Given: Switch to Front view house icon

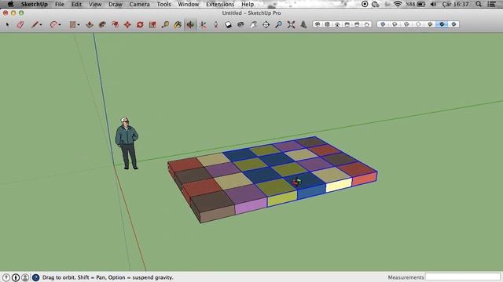Looking at the screenshot, I should click(x=337, y=24).
